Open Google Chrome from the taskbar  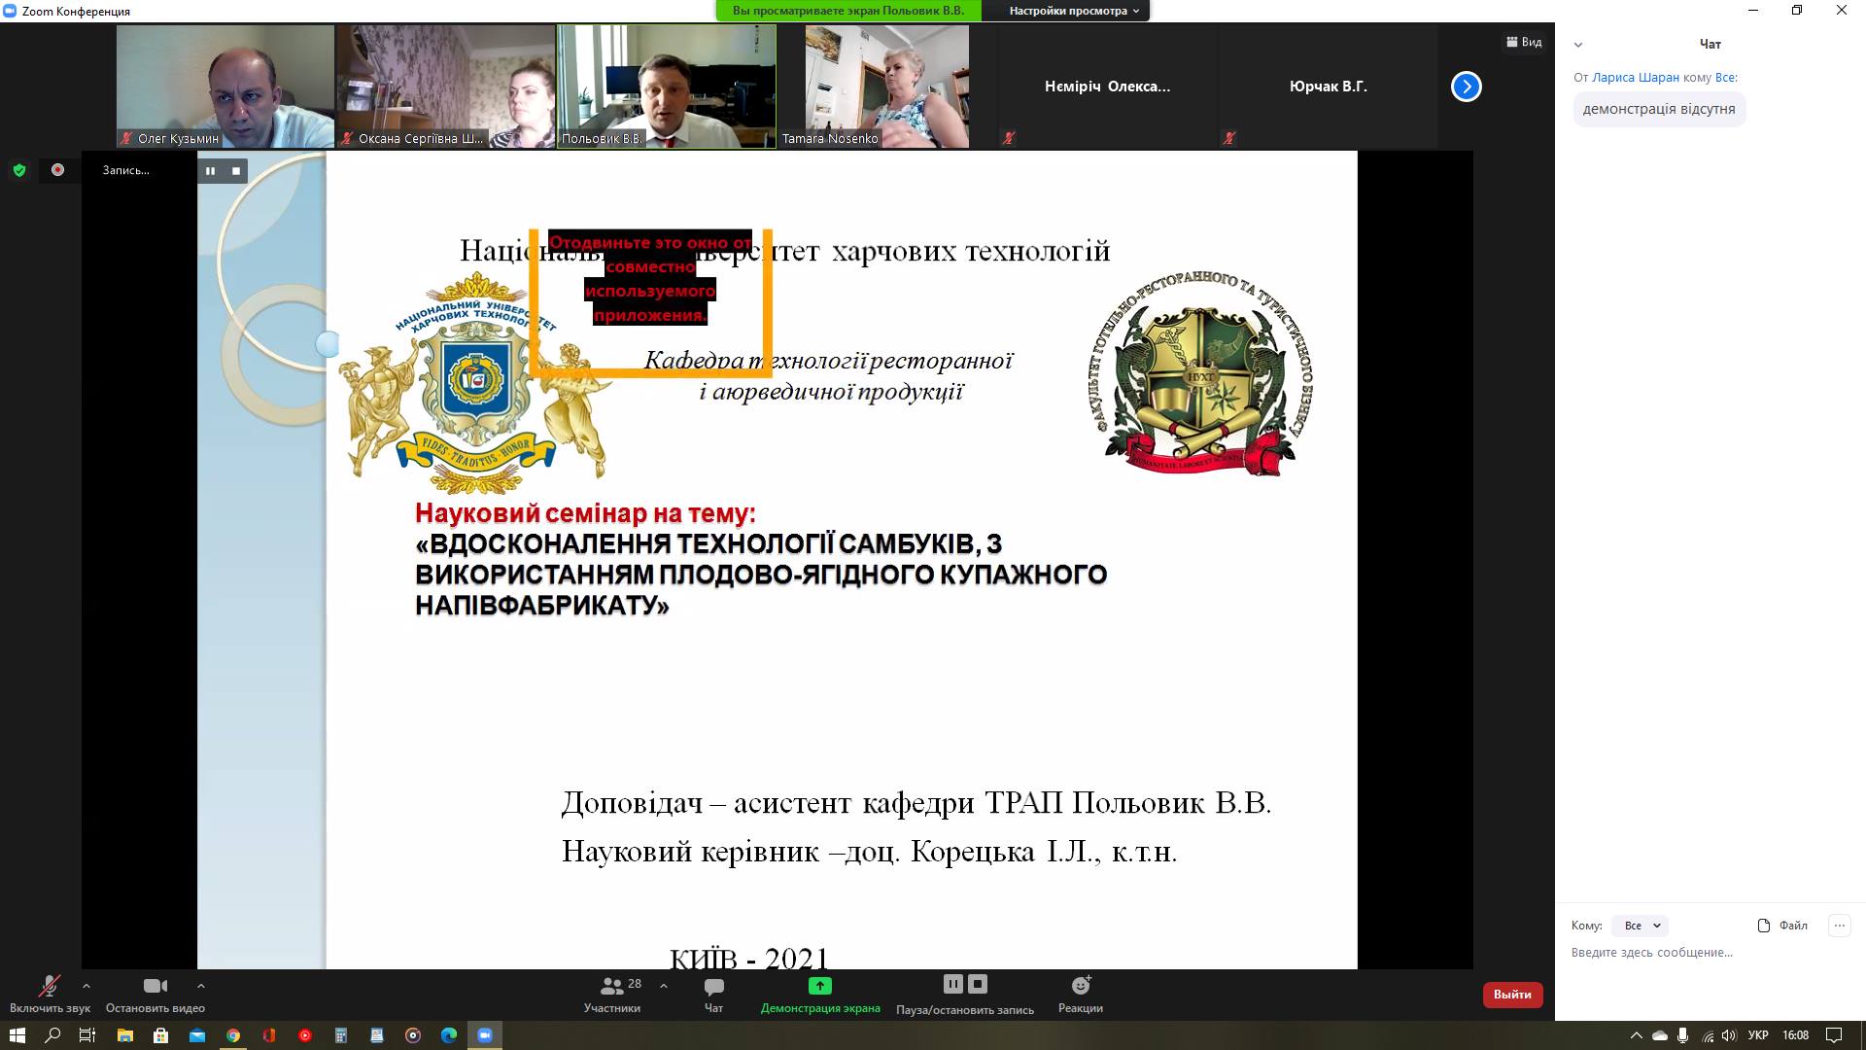point(233,1035)
